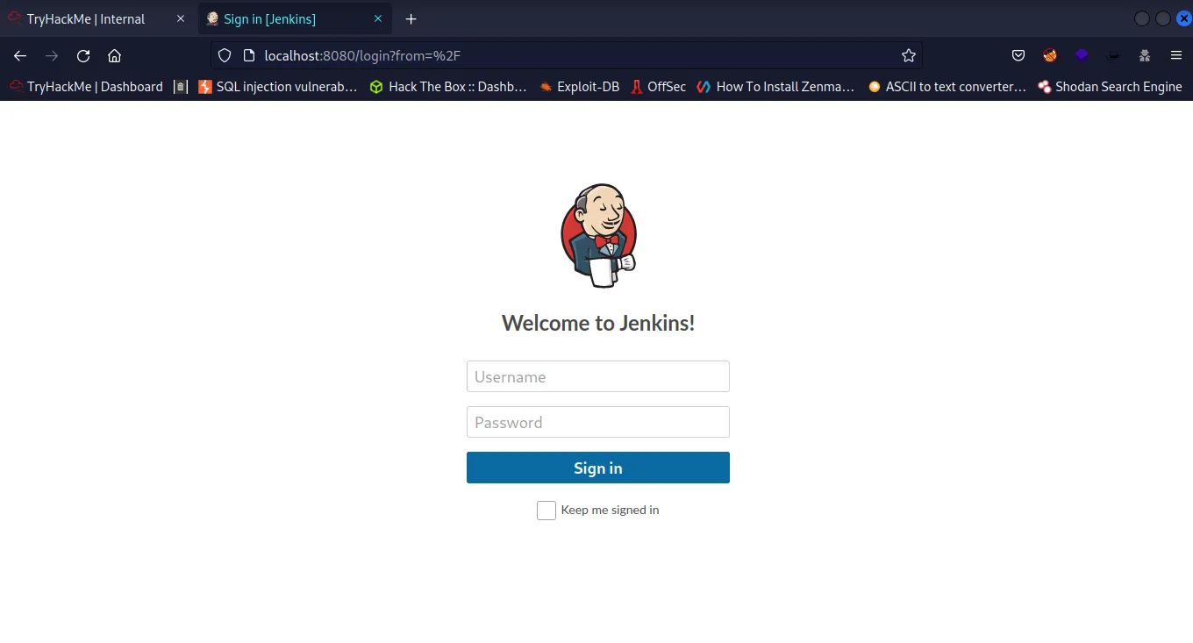Navigate back with the arrow icon

click(x=19, y=55)
